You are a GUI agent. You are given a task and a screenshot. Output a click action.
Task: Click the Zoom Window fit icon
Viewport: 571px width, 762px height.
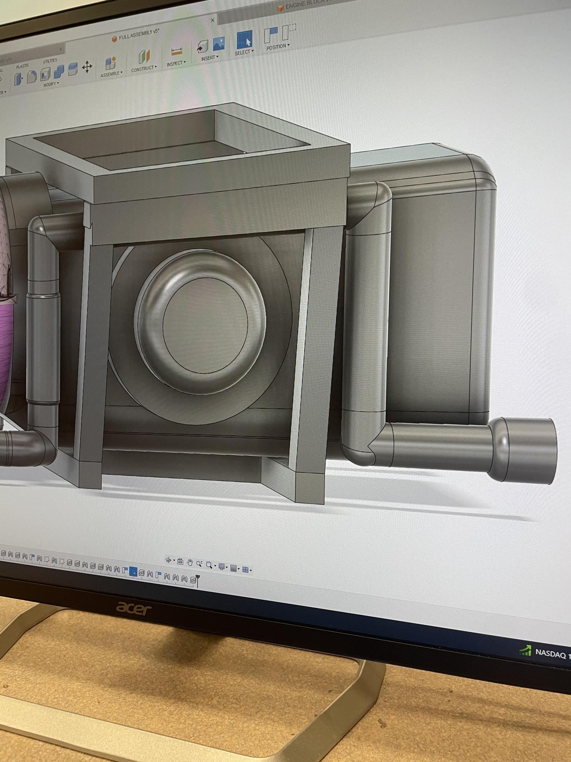pos(209,565)
